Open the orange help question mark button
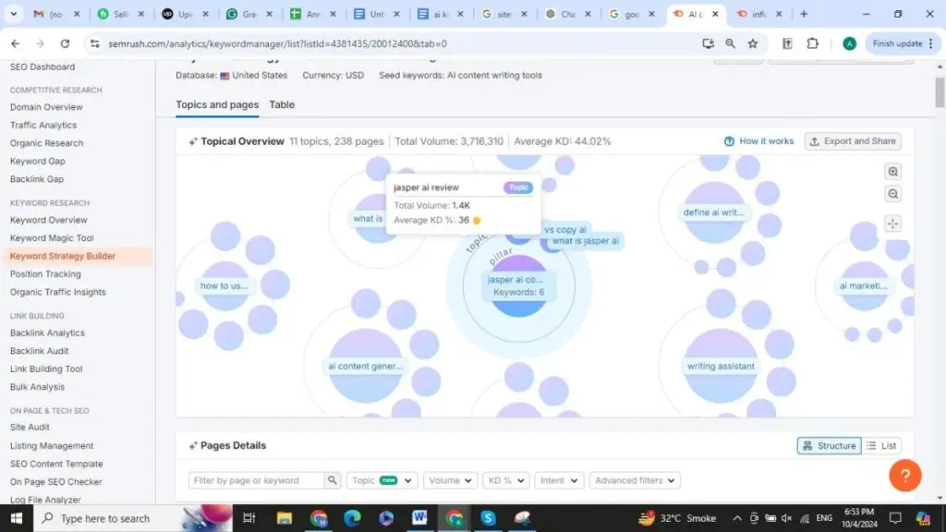The height and width of the screenshot is (532, 946). click(x=904, y=476)
